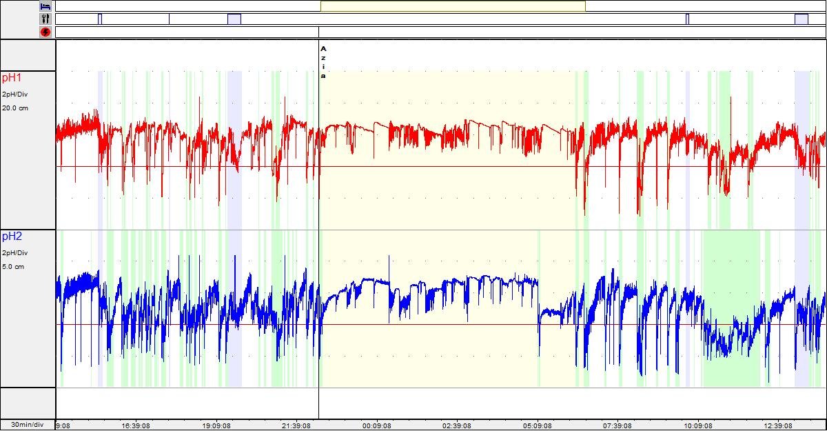The width and height of the screenshot is (827, 431).
Task: Click the 05:09:08 time axis label
Action: pos(537,425)
